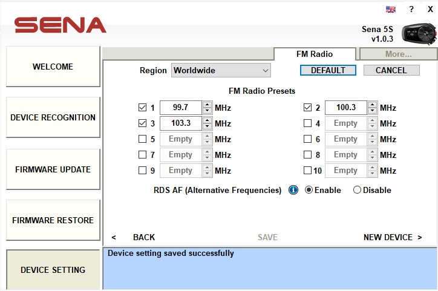Open the DEVICE RECOGNITION page
This screenshot has height=291, width=438.
(53, 117)
